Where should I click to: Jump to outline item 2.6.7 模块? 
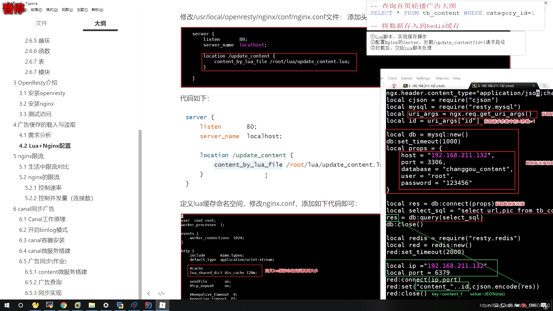pos(37,72)
